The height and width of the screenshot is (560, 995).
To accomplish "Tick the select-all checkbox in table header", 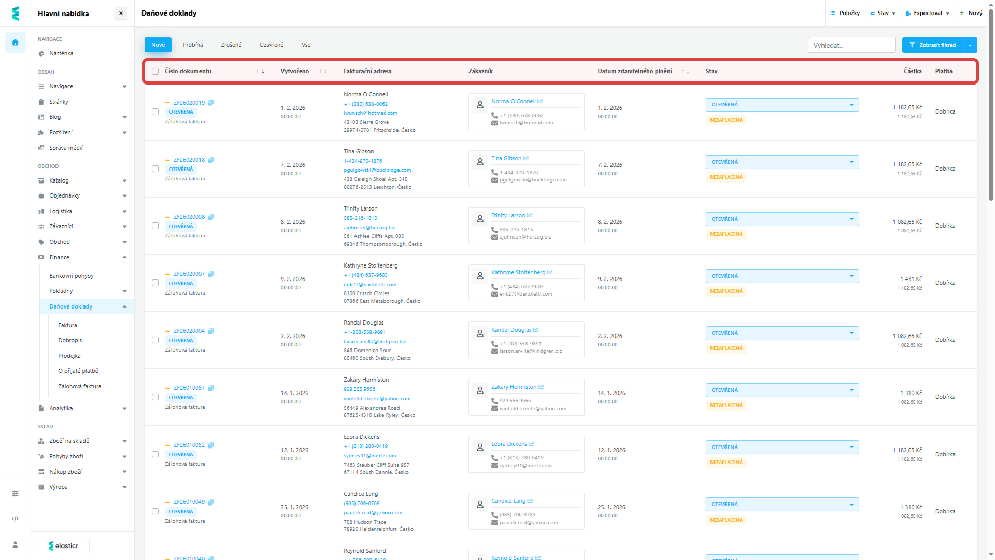I will pos(155,72).
